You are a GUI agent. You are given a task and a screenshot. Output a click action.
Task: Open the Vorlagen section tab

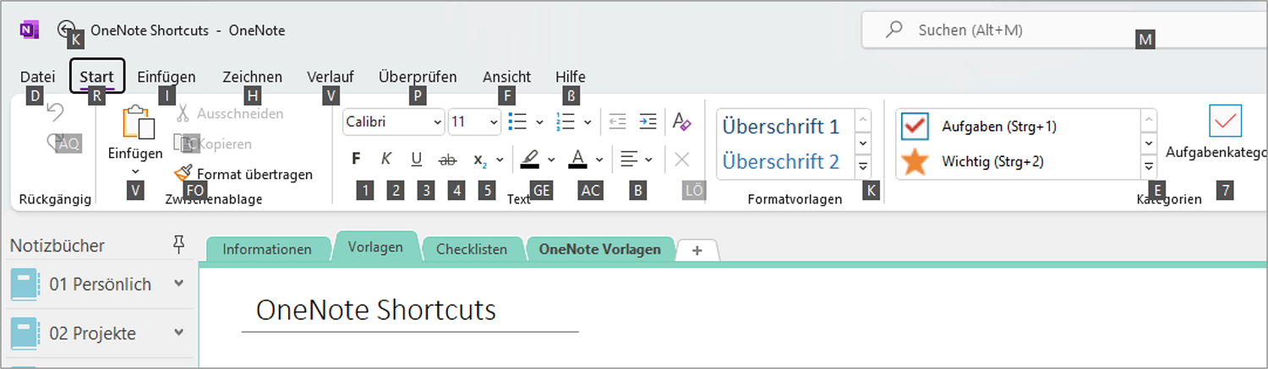(x=376, y=248)
